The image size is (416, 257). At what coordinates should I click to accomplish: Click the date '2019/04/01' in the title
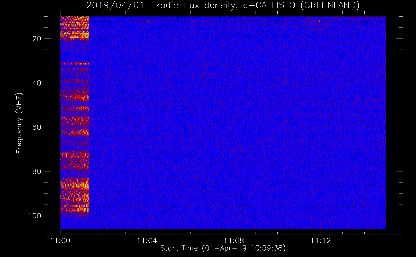pyautogui.click(x=115, y=5)
